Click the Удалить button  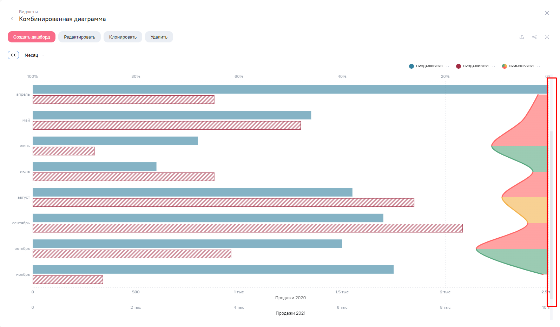(159, 37)
